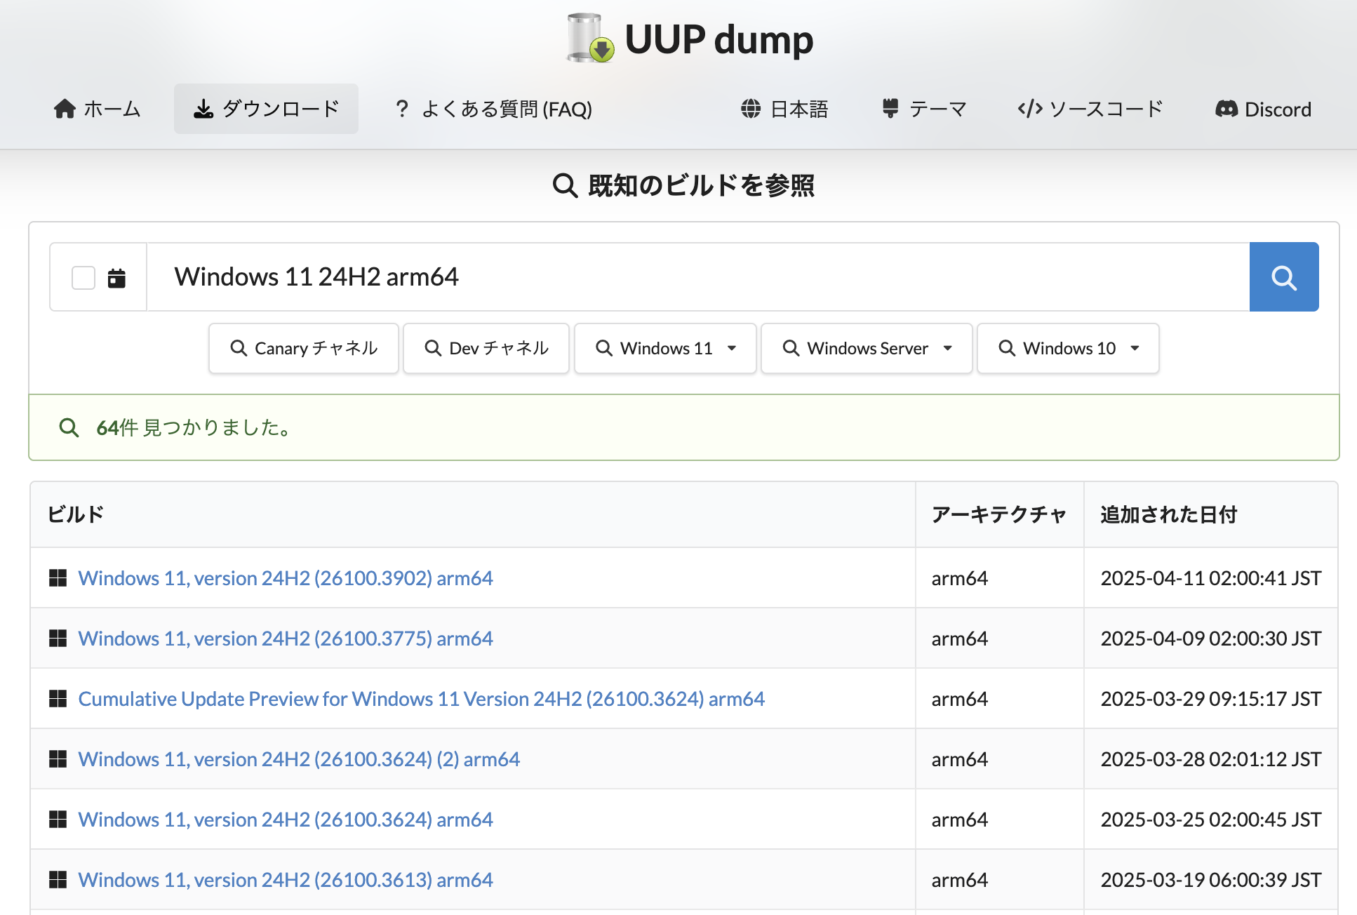1357x915 pixels.
Task: Open Windows 11 24H2 (26100.3613) arm64 build
Action: tap(286, 880)
